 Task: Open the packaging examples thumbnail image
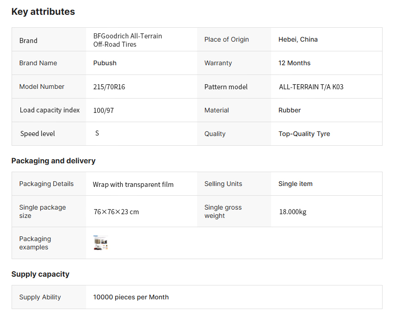point(101,243)
